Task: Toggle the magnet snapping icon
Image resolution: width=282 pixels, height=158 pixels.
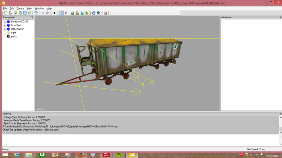Action: point(66,13)
